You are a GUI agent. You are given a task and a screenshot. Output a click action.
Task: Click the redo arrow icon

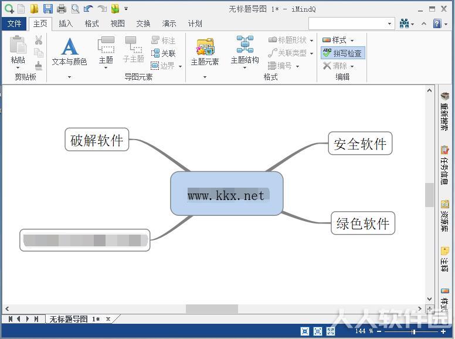click(102, 9)
